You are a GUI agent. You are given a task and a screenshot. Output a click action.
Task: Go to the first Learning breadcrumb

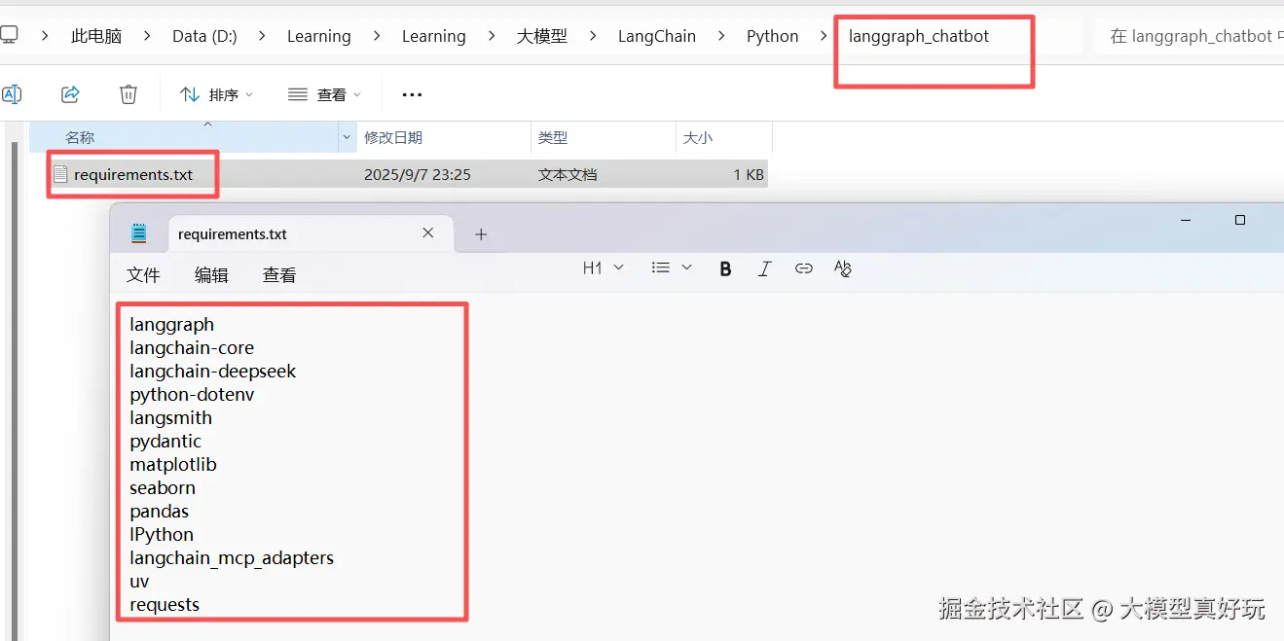pyautogui.click(x=318, y=37)
